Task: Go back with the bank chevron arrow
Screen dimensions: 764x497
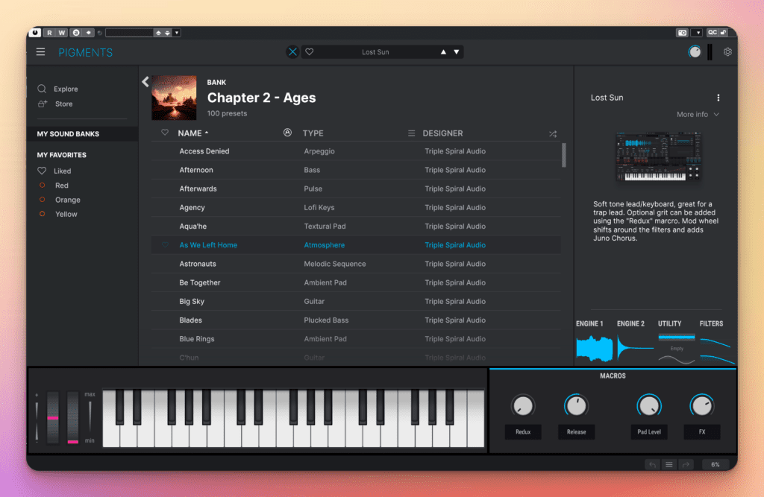Action: pyautogui.click(x=145, y=82)
